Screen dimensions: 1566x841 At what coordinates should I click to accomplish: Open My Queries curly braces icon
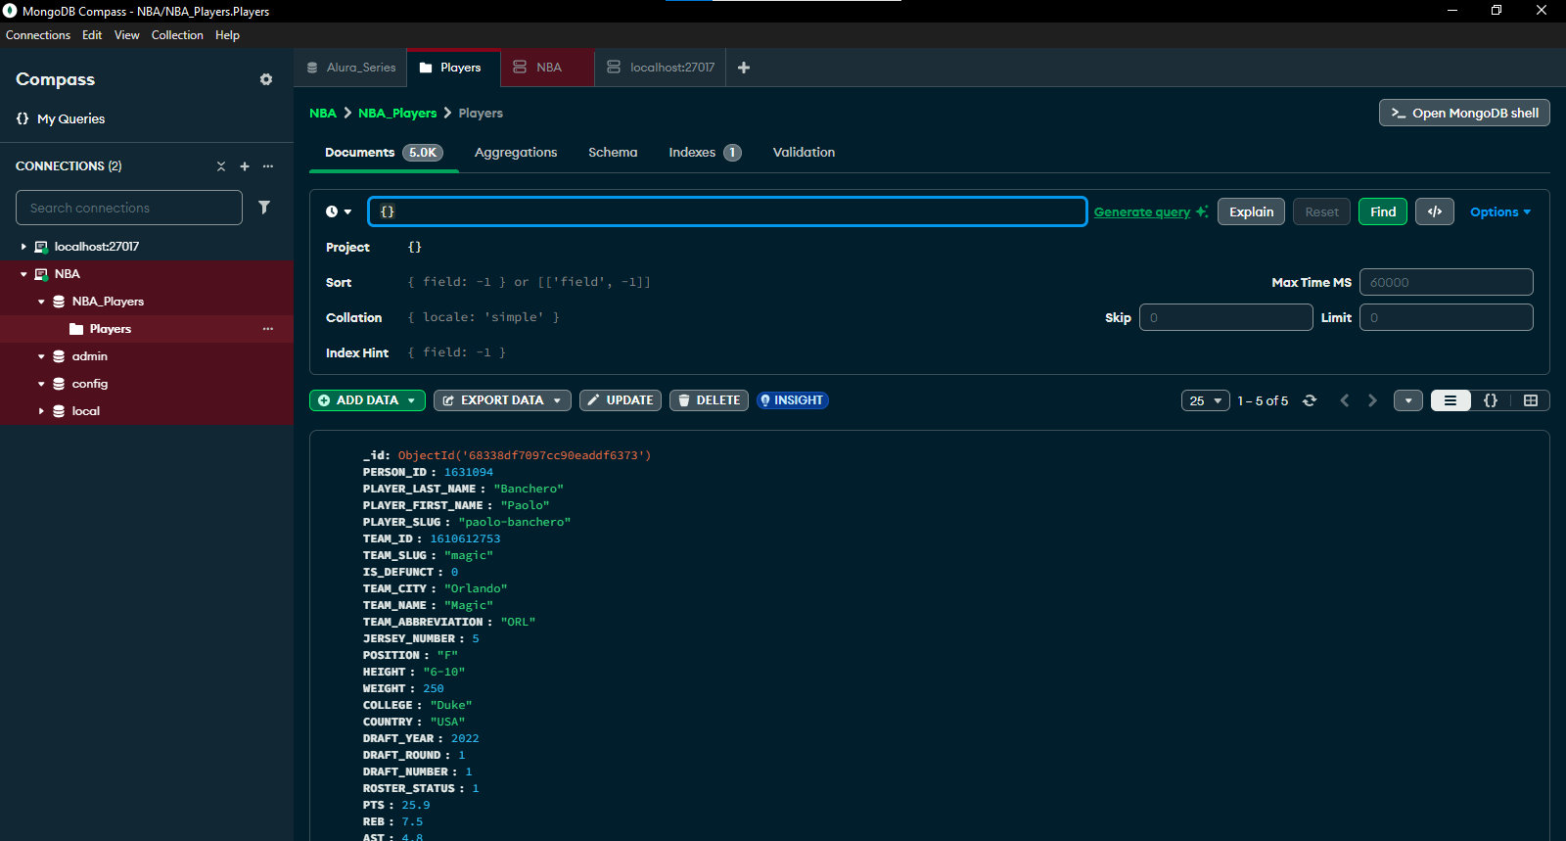(x=23, y=118)
